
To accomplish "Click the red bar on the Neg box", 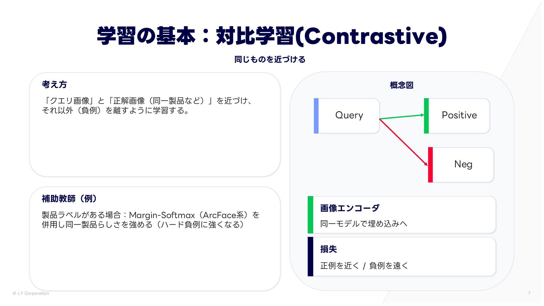I will click(430, 165).
